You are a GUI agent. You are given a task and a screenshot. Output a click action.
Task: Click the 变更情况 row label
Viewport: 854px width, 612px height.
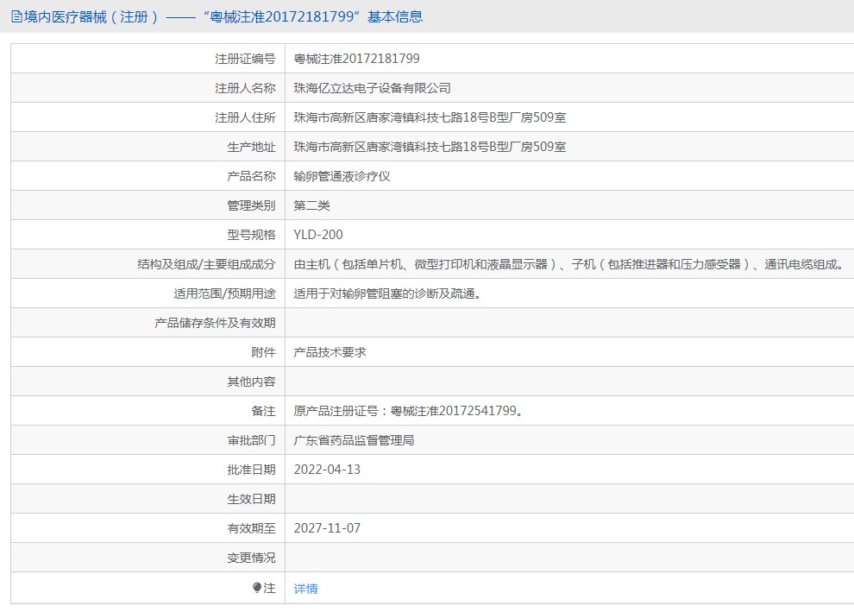[251, 558]
